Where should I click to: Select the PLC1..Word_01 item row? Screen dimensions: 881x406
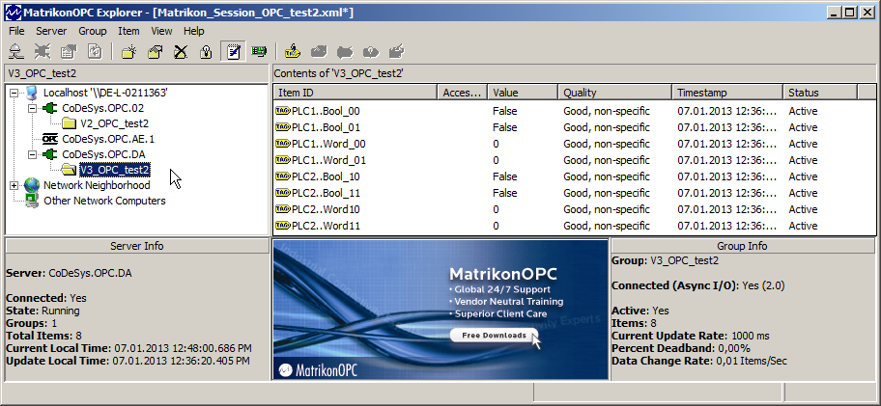(574, 160)
